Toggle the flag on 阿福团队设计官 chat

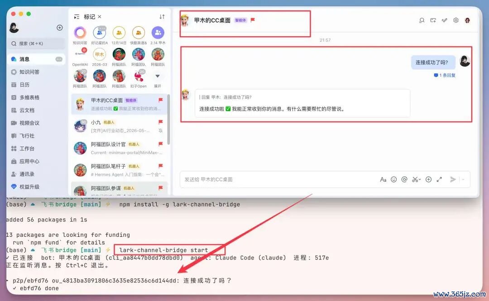pos(161,144)
